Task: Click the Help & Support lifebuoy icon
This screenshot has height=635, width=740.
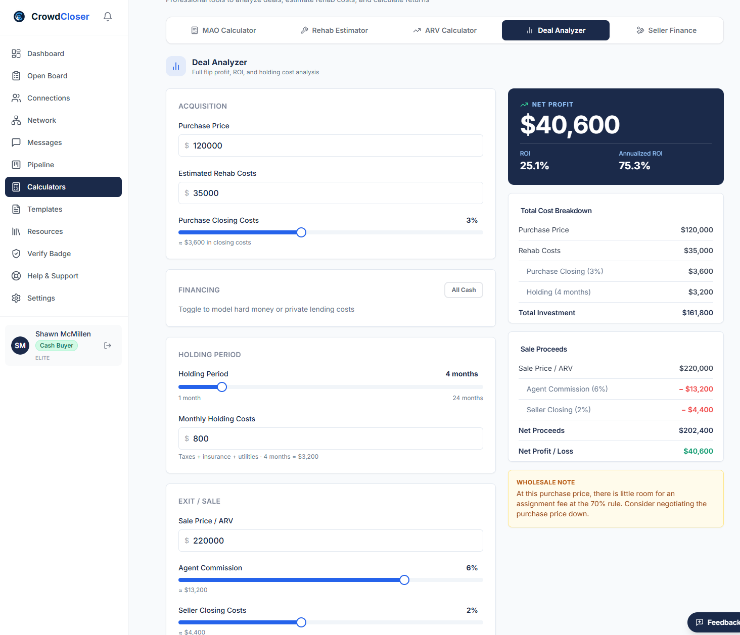Action: coord(16,276)
